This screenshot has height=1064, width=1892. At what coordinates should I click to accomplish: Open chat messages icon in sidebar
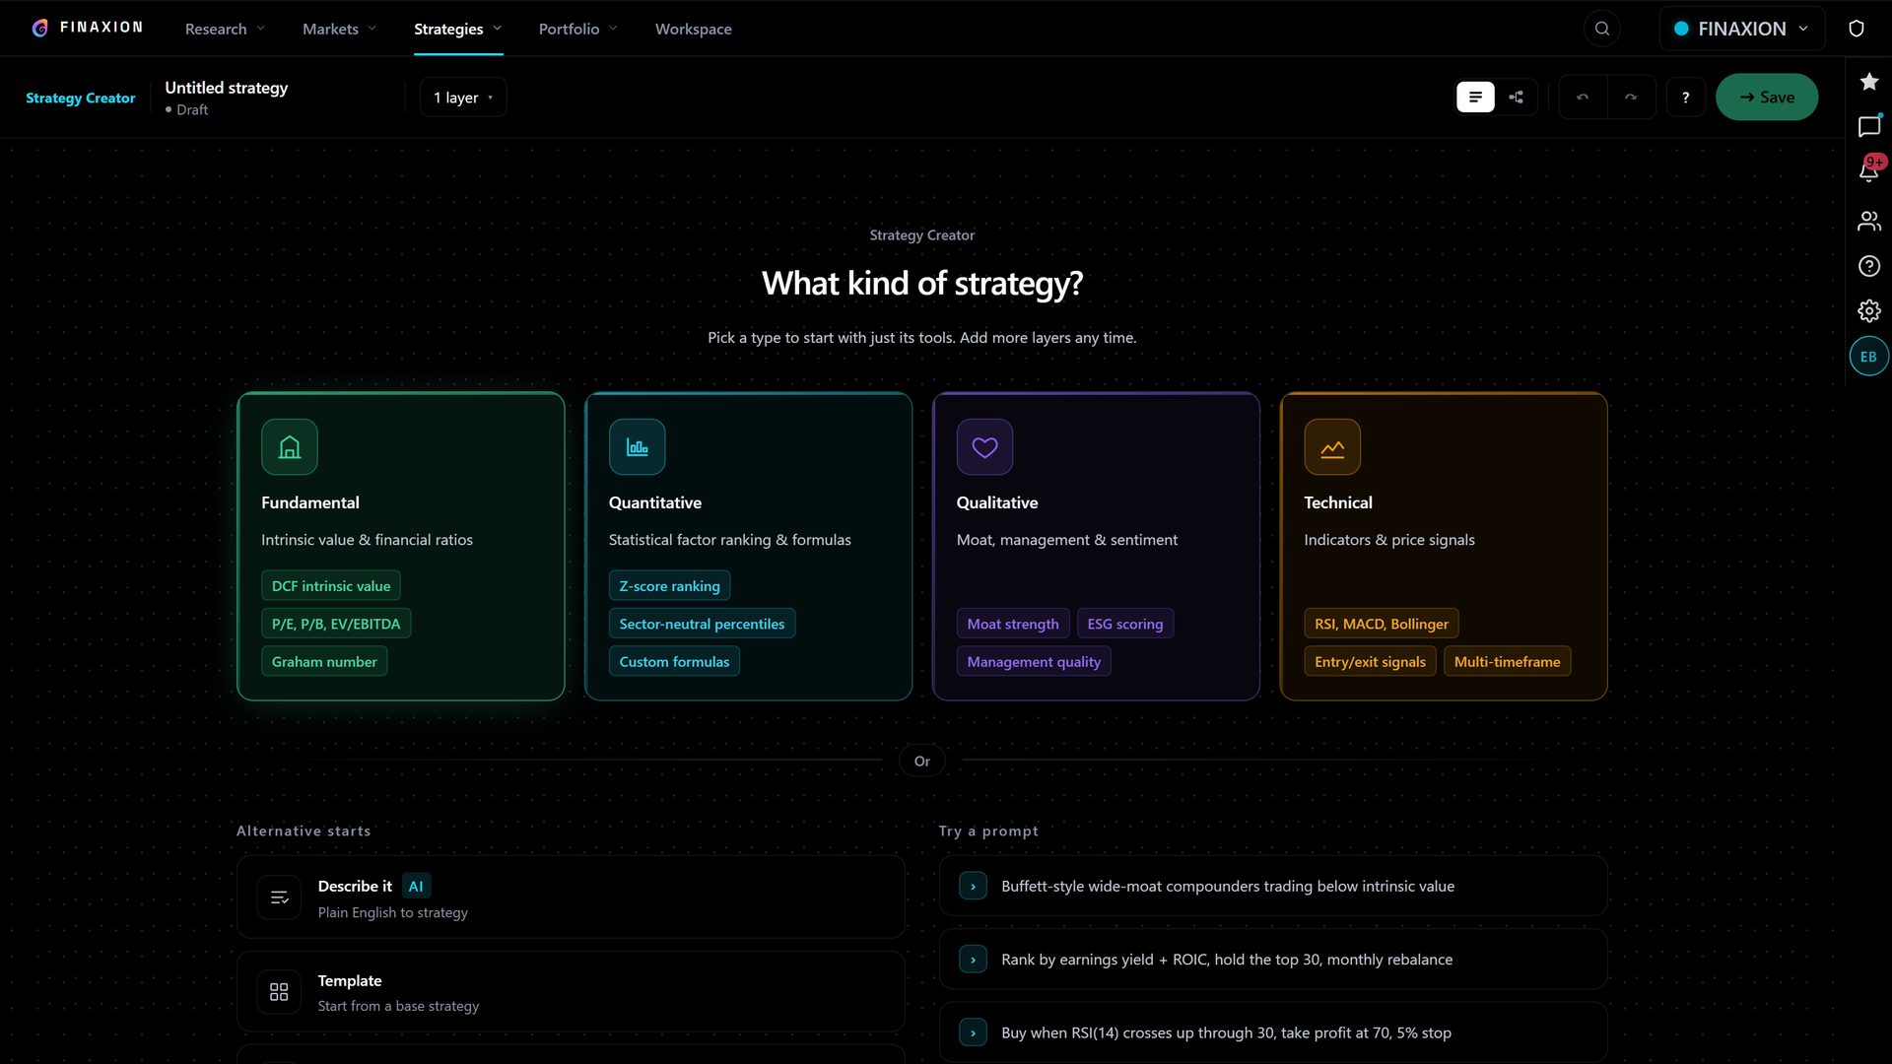tap(1869, 126)
